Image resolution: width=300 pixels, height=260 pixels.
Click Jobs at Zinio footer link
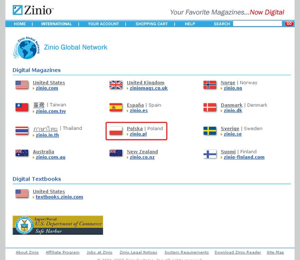tap(99, 252)
